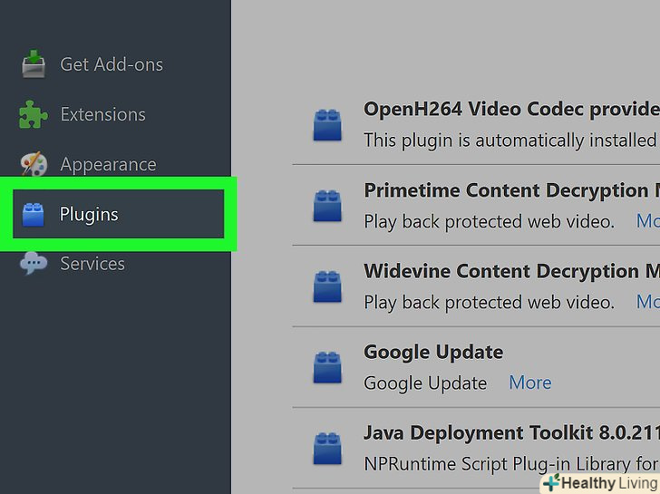This screenshot has height=494, width=660.
Task: Click the Java Deployment Toolkit plugin icon
Action: (x=326, y=448)
